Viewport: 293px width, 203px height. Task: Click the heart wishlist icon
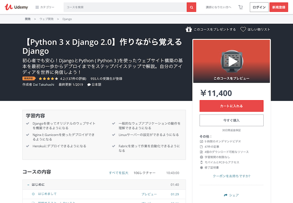pos(243,29)
